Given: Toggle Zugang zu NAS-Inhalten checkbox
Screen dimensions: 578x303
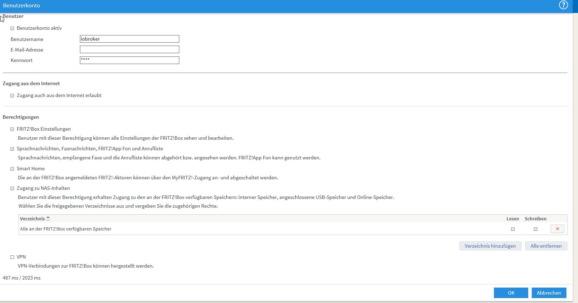Looking at the screenshot, I should click(12, 188).
